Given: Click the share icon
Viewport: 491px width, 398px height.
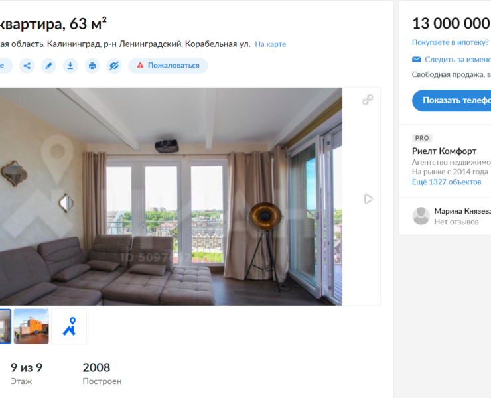Looking at the screenshot, I should [27, 66].
